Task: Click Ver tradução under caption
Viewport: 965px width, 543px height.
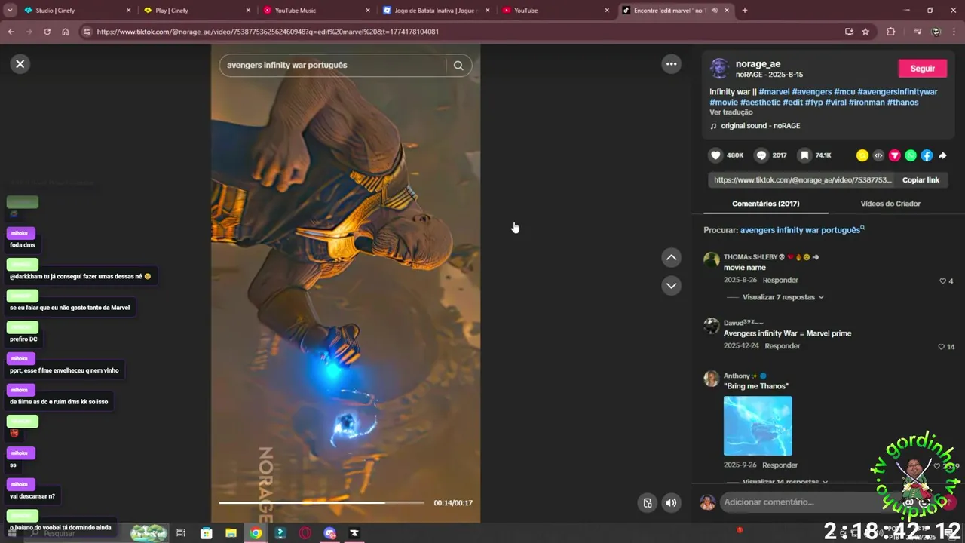Action: coord(731,112)
